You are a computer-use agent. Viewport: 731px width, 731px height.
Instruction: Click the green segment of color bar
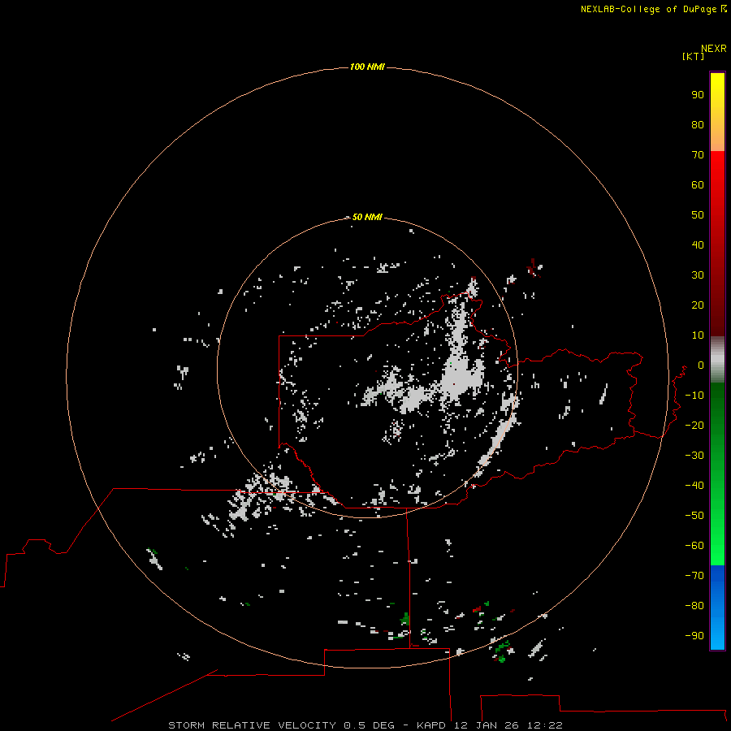click(x=717, y=474)
